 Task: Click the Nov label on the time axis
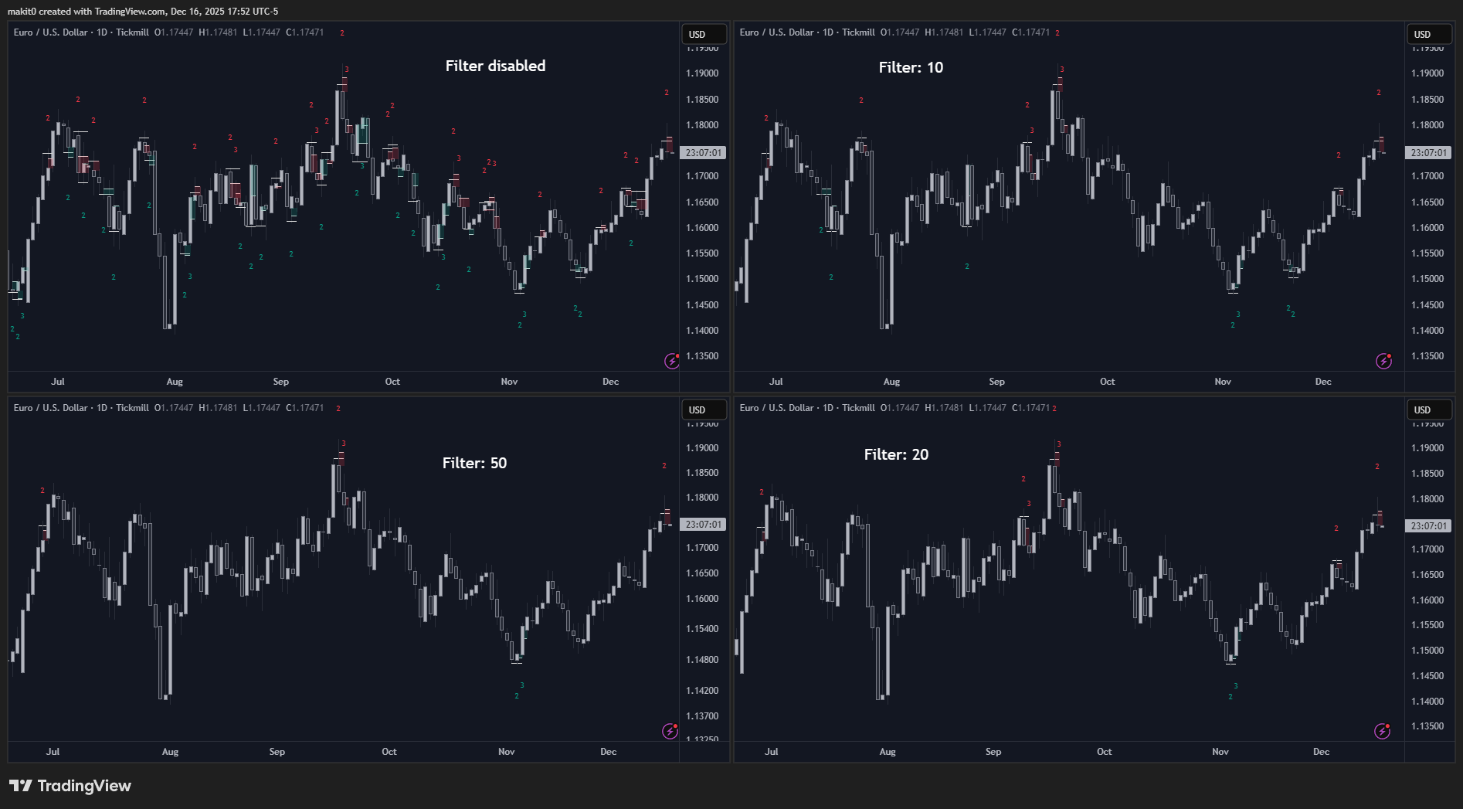(508, 381)
